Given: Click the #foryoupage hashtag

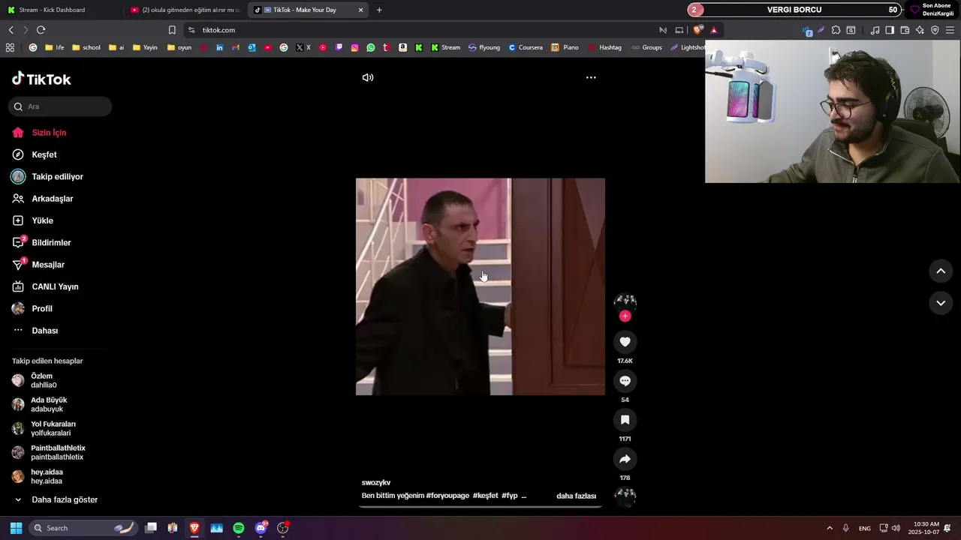Looking at the screenshot, I should [447, 496].
